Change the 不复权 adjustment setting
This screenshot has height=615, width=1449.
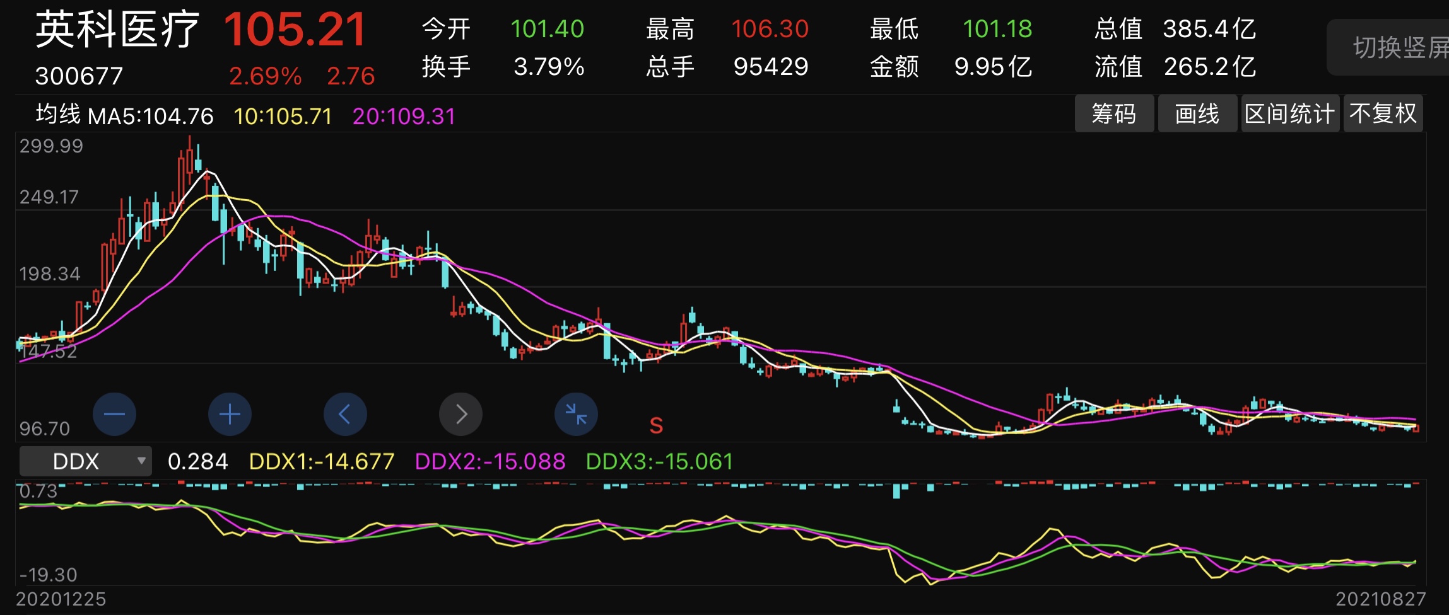click(x=1383, y=114)
